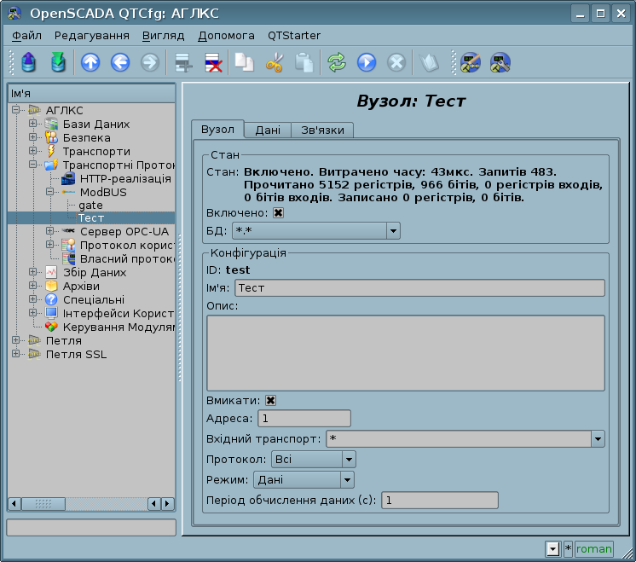Click the Copy item toolbar icon
The image size is (636, 562).
[244, 62]
